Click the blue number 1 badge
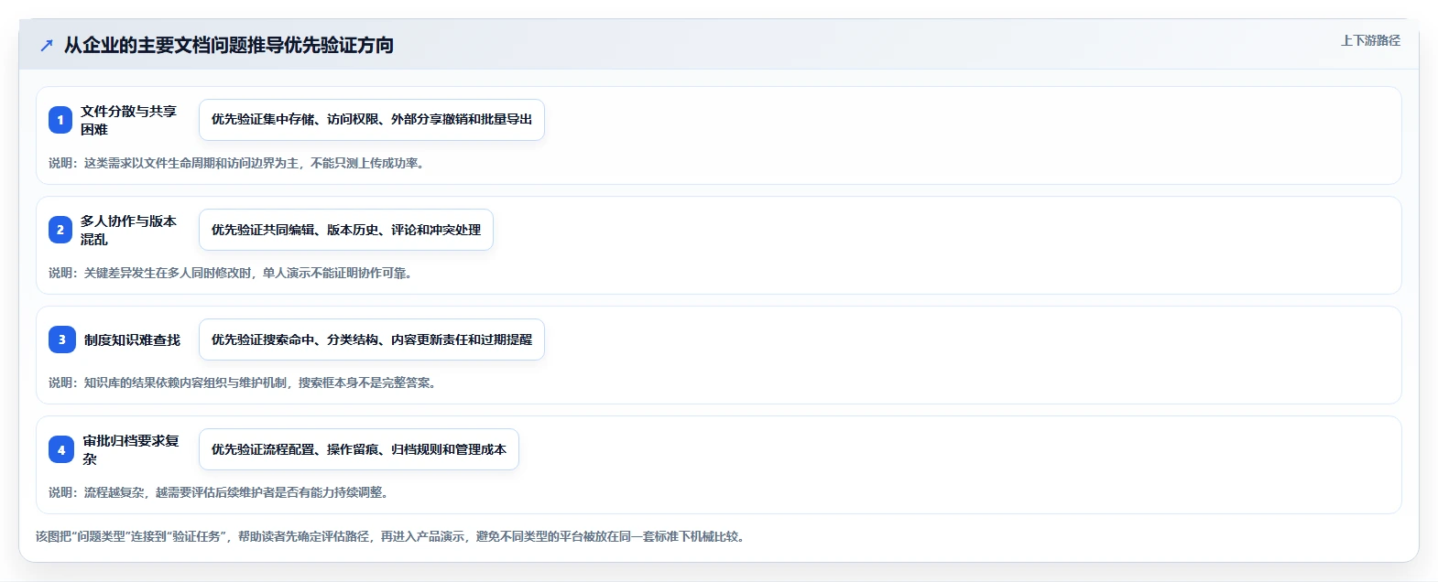 (60, 120)
